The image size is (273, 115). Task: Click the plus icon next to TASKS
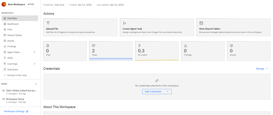tap(36, 84)
